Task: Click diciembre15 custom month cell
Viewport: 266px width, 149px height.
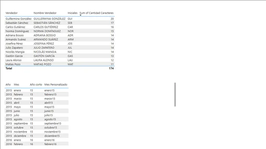Action: [x=52, y=136]
